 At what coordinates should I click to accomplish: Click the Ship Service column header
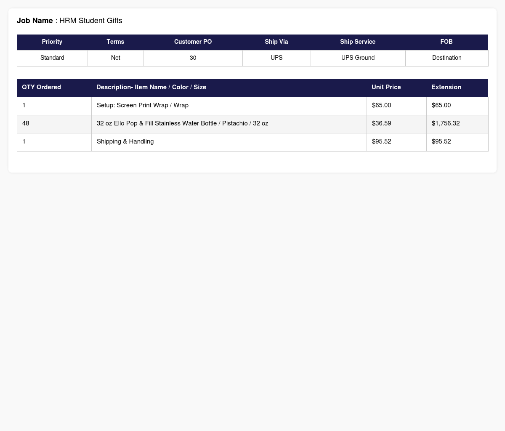point(358,42)
